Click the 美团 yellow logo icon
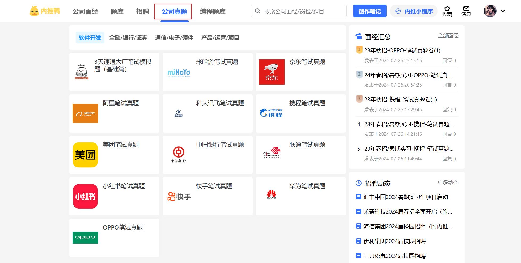Image resolution: width=521 pixels, height=263 pixels. point(85,155)
